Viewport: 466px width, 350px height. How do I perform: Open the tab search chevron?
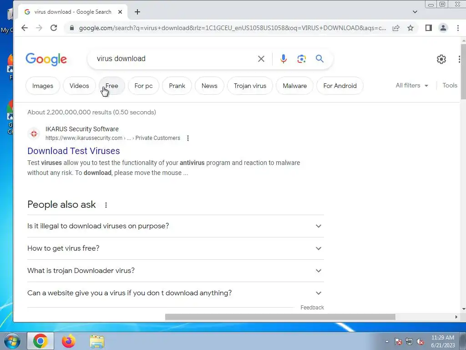point(415,12)
